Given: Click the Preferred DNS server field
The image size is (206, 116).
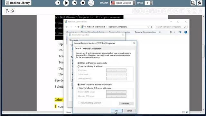Looking at the screenshot, I should 116,92.
